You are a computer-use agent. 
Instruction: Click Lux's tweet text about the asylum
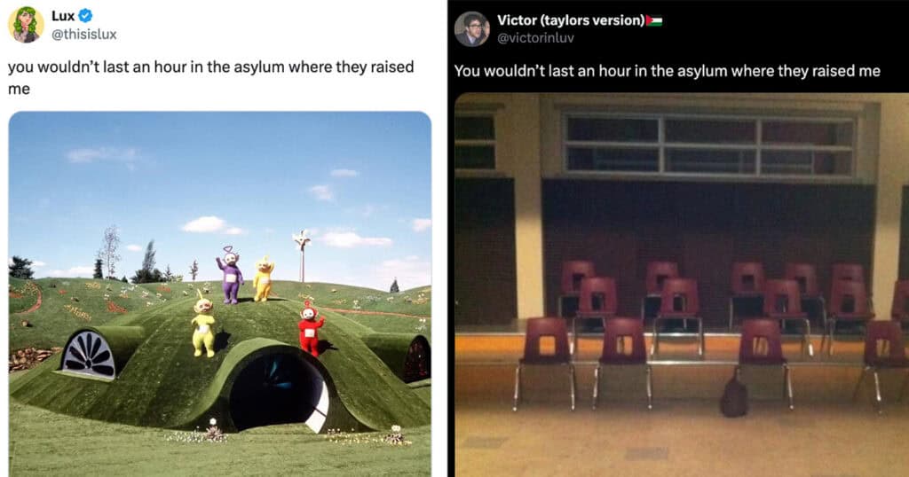210,77
